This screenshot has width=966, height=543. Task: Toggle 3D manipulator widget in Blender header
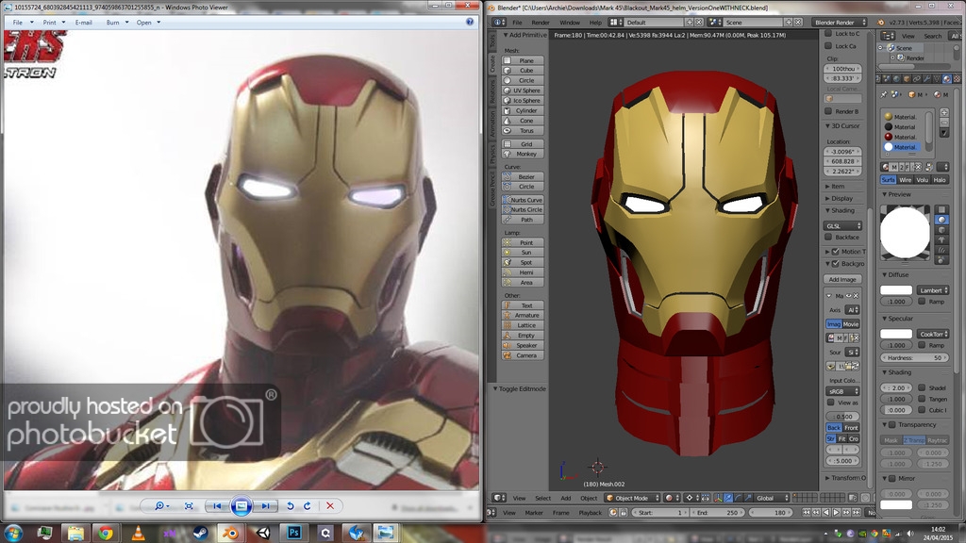[x=718, y=498]
